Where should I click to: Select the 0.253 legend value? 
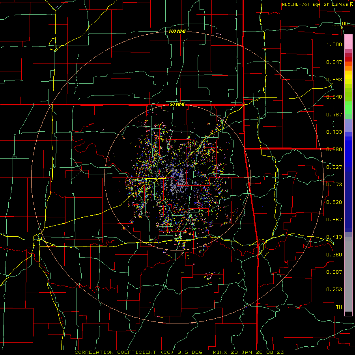pos(334,290)
